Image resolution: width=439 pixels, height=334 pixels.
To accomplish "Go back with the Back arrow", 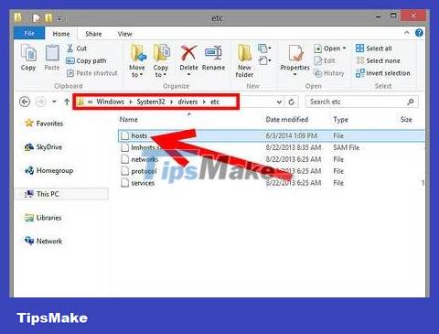I will tap(25, 102).
